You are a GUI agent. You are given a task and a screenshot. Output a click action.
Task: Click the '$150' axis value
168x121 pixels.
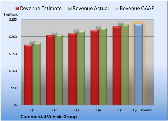click(x=13, y=54)
